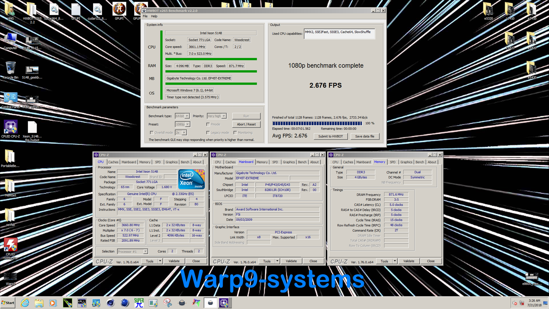Screen dimensions: 549x309
Task: Toggle the Legacy mode checkbox
Action: (x=208, y=133)
